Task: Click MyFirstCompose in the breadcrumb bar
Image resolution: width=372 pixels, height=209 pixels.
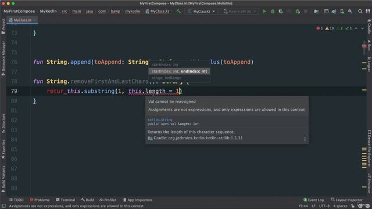Action: tap(19, 11)
